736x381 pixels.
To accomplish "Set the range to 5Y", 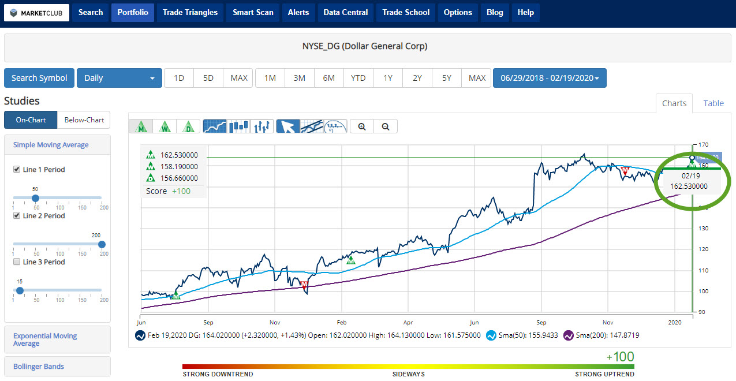I will pos(447,78).
